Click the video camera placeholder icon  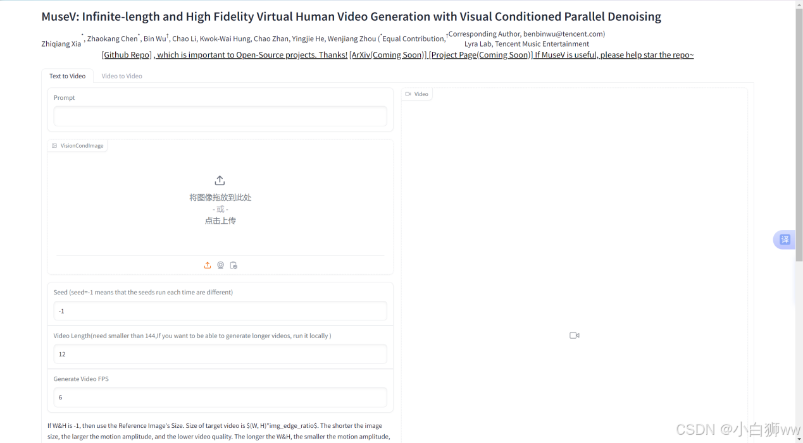[575, 336]
